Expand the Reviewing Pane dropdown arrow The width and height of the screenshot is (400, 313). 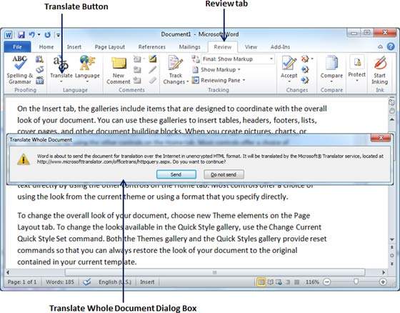coord(244,81)
